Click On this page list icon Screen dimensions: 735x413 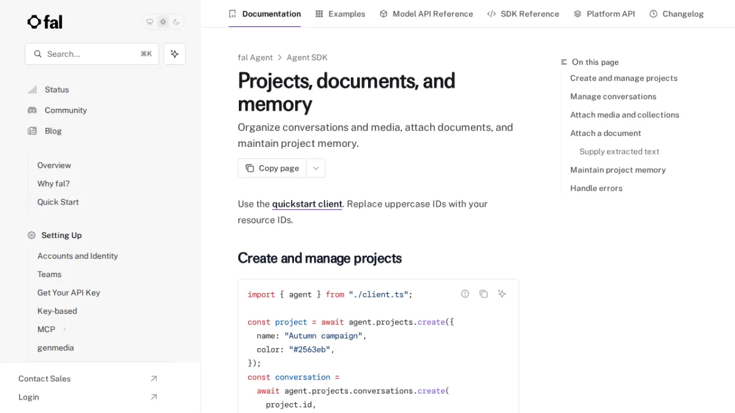coord(564,62)
